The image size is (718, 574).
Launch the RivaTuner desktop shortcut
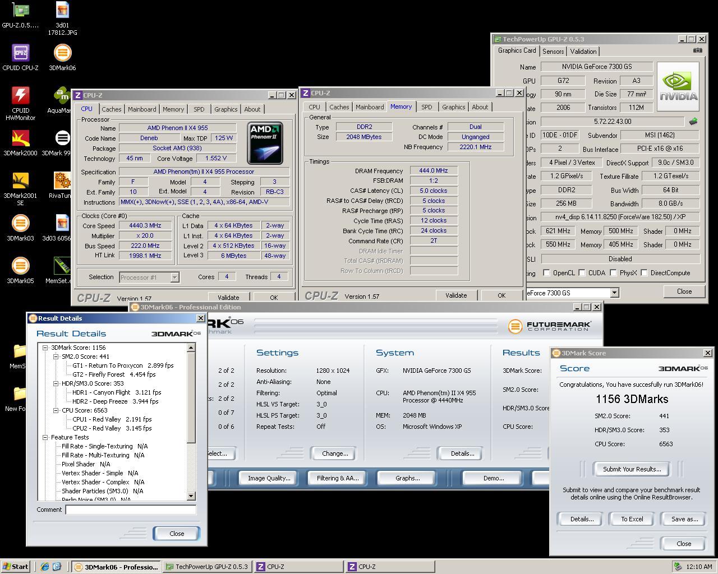point(62,180)
